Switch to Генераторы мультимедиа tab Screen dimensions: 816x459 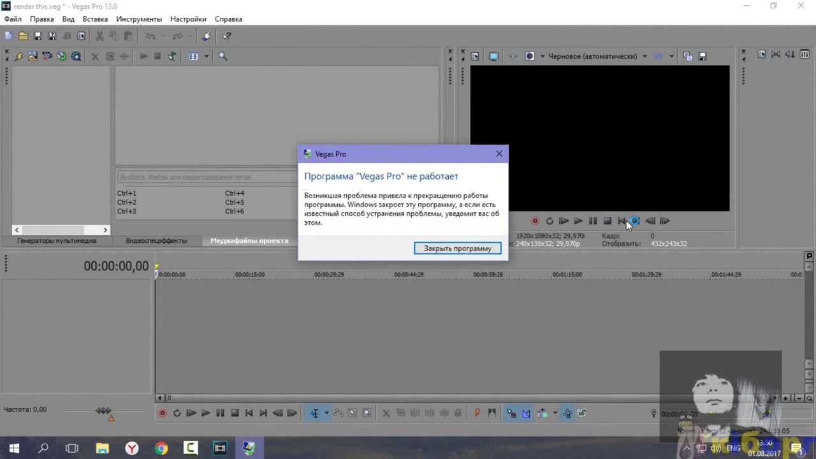tap(57, 241)
